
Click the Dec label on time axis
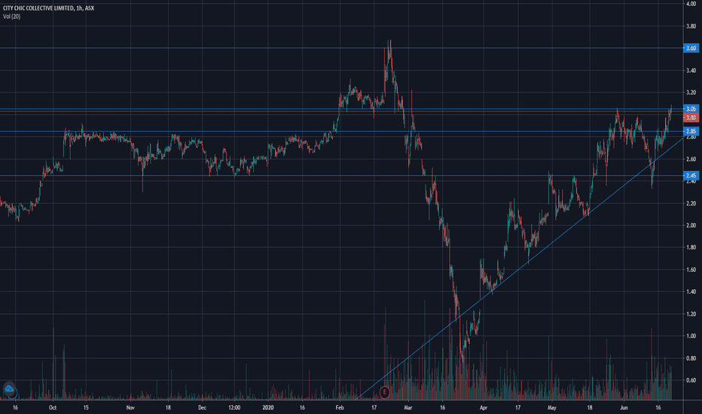[x=202, y=408]
